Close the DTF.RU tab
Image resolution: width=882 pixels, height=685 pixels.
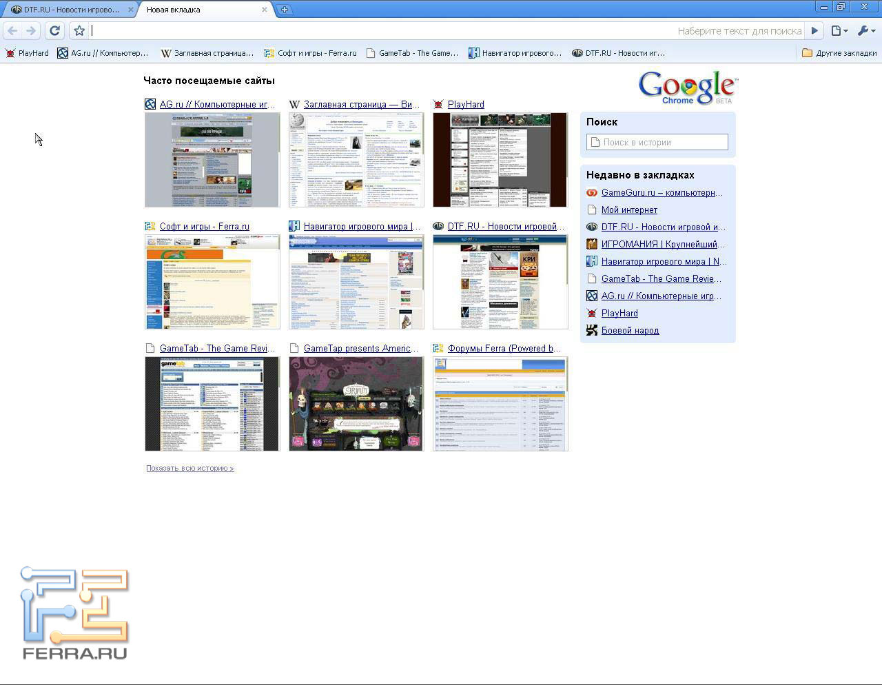click(131, 10)
